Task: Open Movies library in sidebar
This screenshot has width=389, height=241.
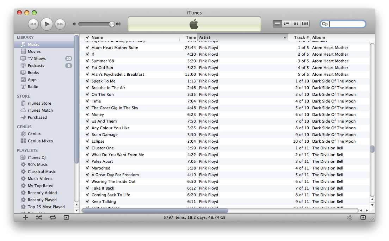Action: pos(44,51)
